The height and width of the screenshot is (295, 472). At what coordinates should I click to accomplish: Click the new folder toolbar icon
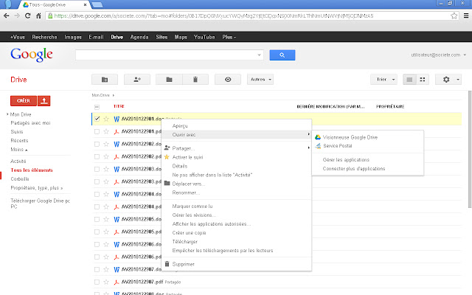pyautogui.click(x=105, y=79)
